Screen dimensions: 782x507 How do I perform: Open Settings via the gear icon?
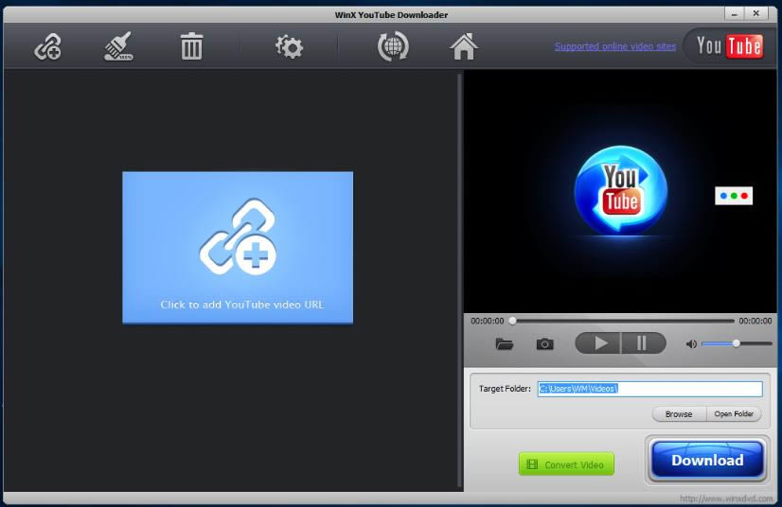[x=289, y=47]
